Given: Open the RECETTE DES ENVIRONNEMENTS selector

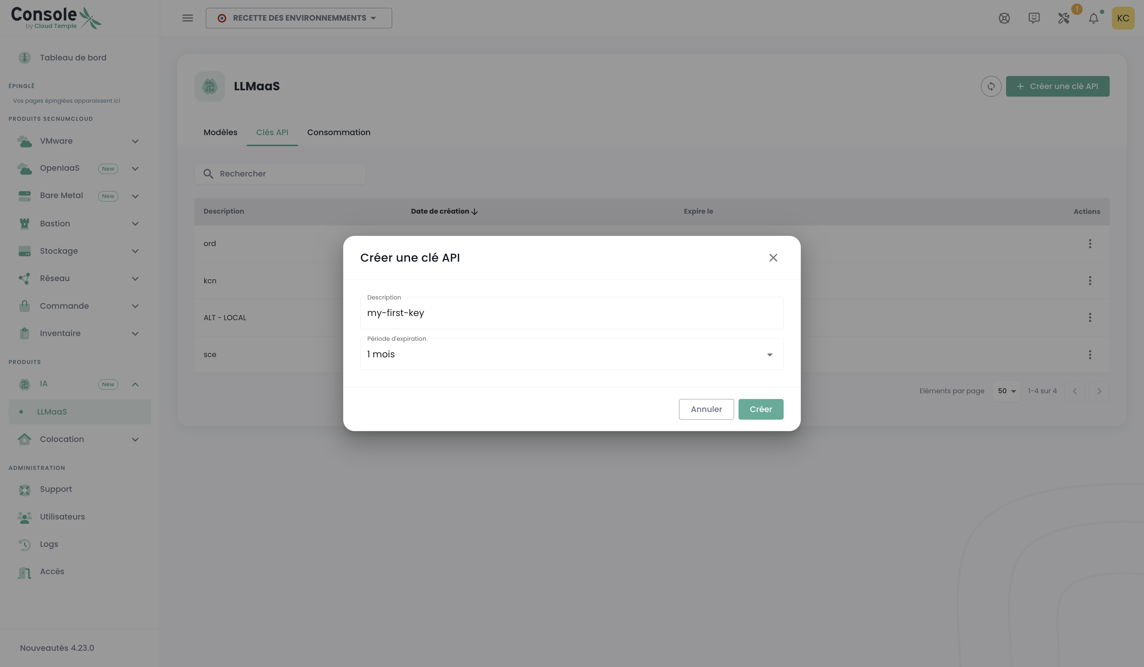Looking at the screenshot, I should click(x=299, y=18).
